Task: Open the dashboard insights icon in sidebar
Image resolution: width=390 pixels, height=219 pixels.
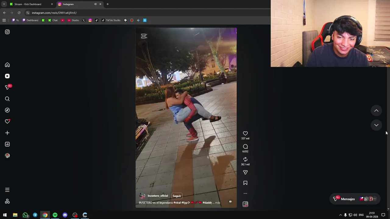Action: pyautogui.click(x=7, y=144)
